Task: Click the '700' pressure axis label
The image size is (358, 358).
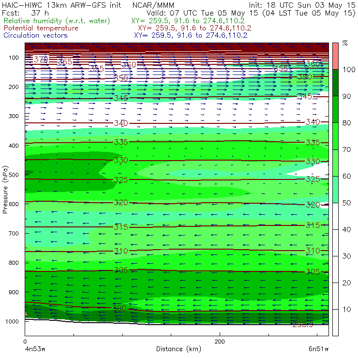Action: tap(14, 233)
